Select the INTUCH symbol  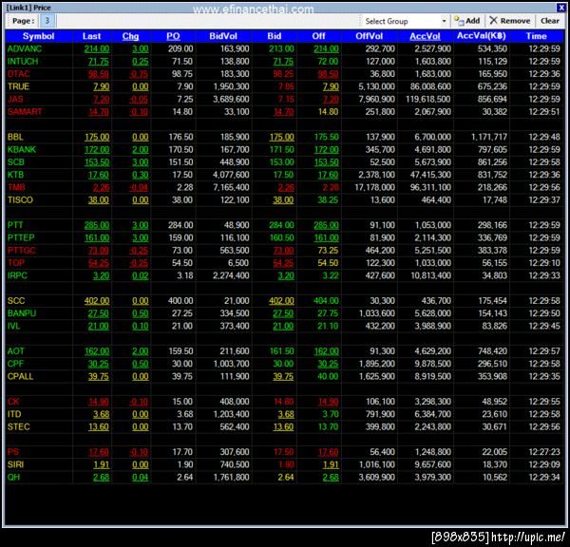point(23,62)
